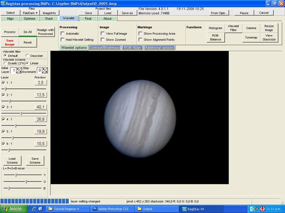Uncheck wavelet layer 3:1 checkbox
The width and height of the screenshot is (285, 213).
[x=4, y=107]
